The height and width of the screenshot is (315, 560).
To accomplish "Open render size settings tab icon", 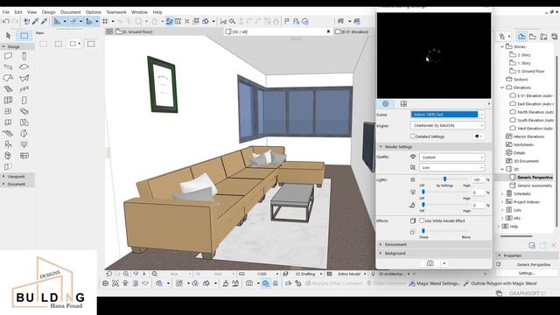I will 403,103.
